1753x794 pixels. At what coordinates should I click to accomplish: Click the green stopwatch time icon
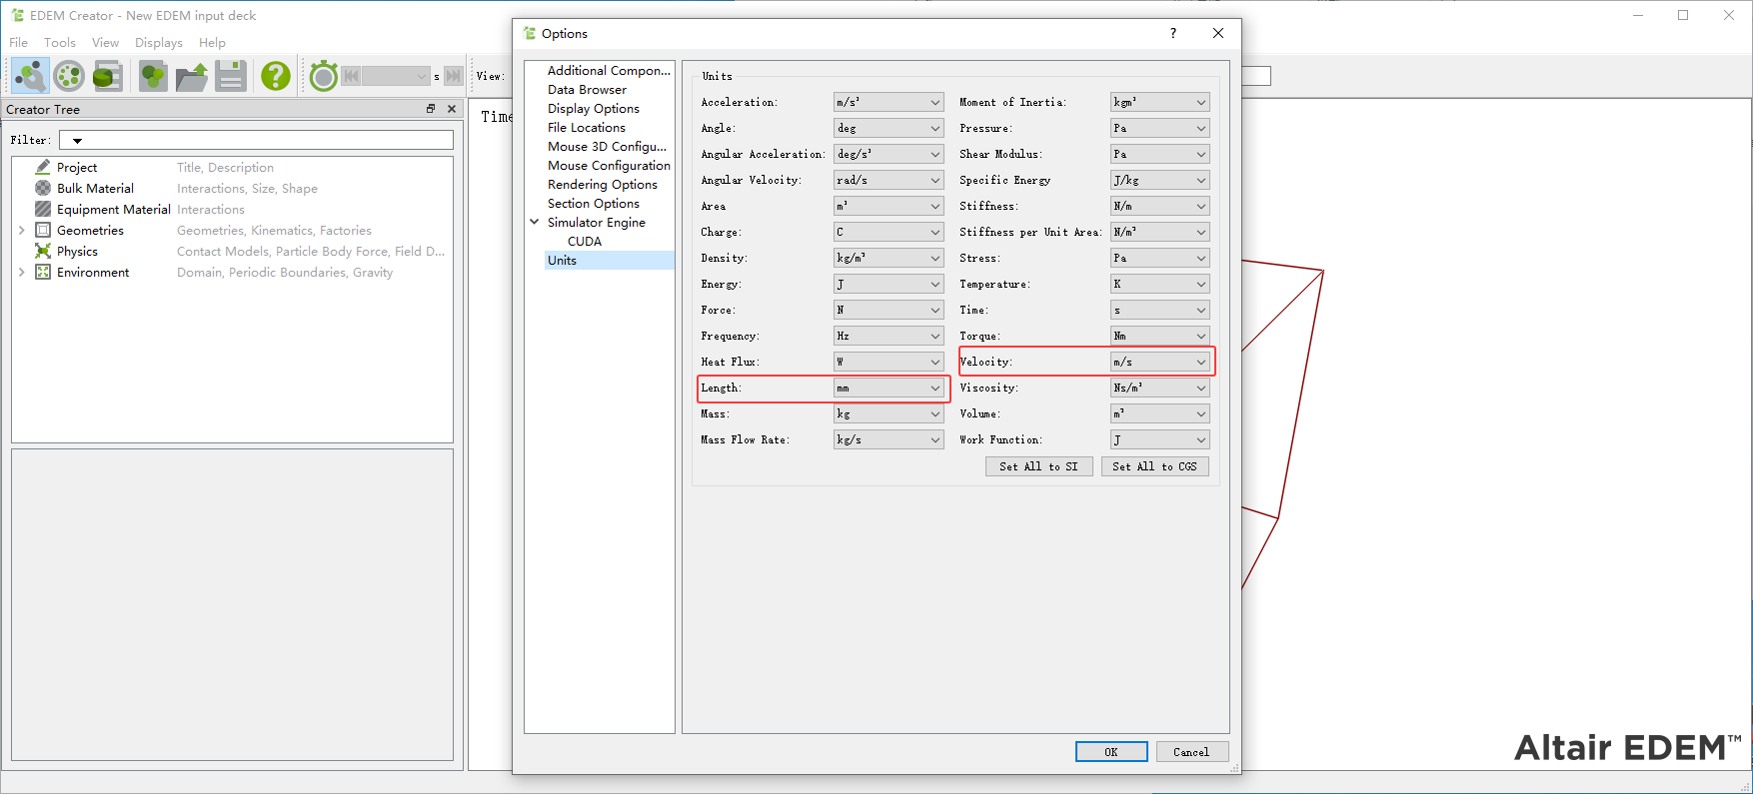click(x=323, y=76)
